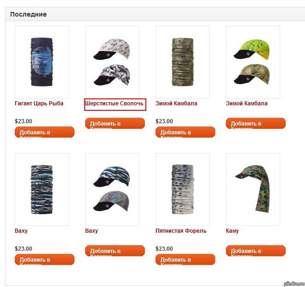Open the Пятнистая Форель product title link
305x287 pixels.
tap(181, 231)
